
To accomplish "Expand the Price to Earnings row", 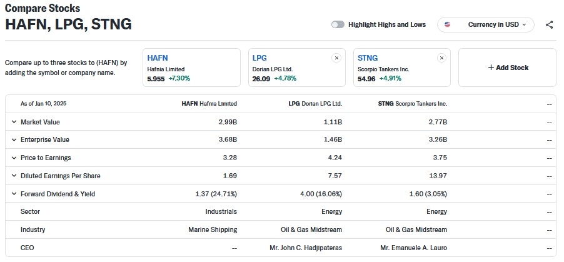I will tap(14, 158).
